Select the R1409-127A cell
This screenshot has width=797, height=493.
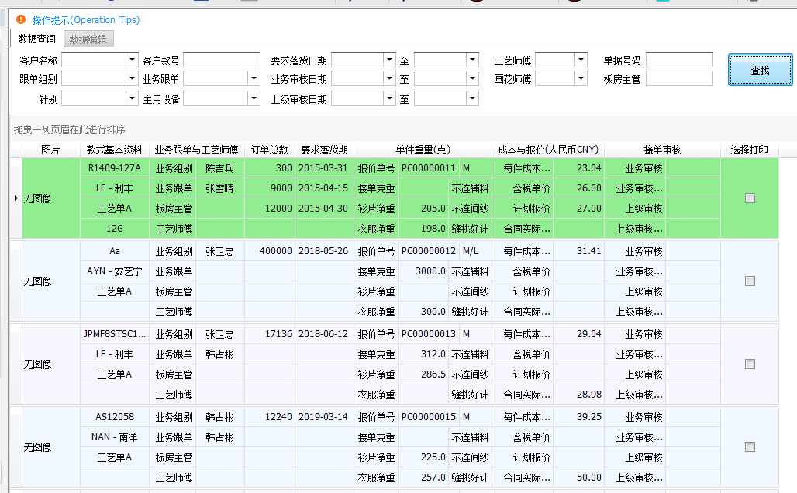[115, 167]
